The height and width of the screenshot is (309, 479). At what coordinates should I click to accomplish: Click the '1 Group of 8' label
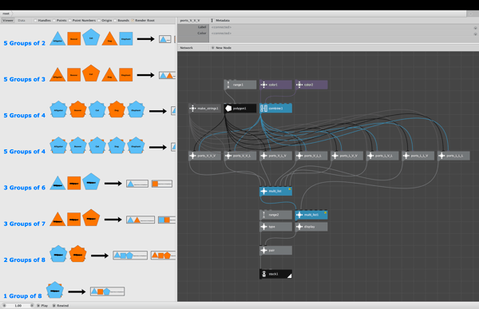(x=22, y=296)
